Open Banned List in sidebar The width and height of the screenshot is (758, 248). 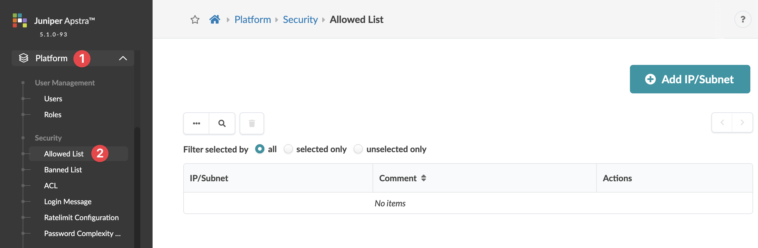click(63, 170)
